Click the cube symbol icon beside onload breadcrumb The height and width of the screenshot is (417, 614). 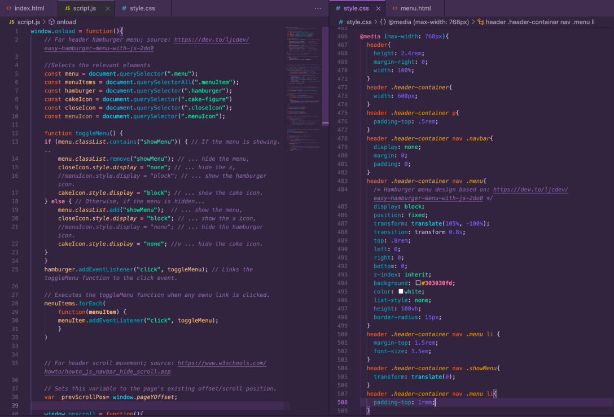click(x=51, y=22)
